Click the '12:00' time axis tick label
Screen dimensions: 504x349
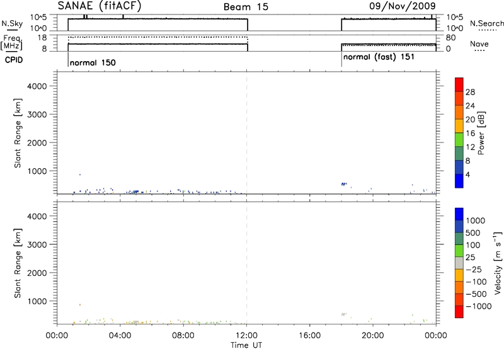[246, 336]
